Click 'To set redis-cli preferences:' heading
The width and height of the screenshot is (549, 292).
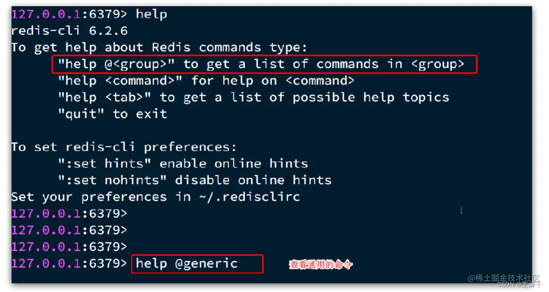(x=124, y=147)
